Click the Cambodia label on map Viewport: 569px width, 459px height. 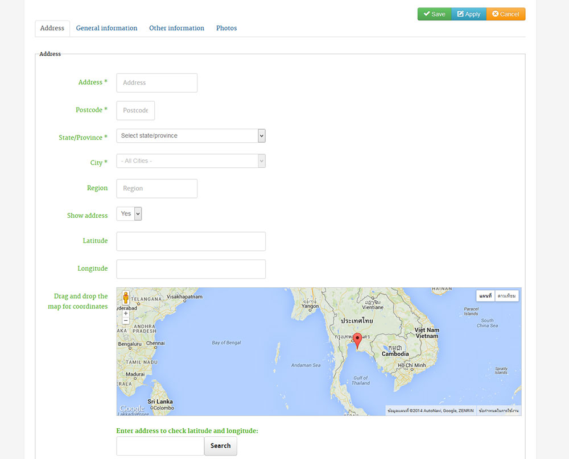(395, 354)
